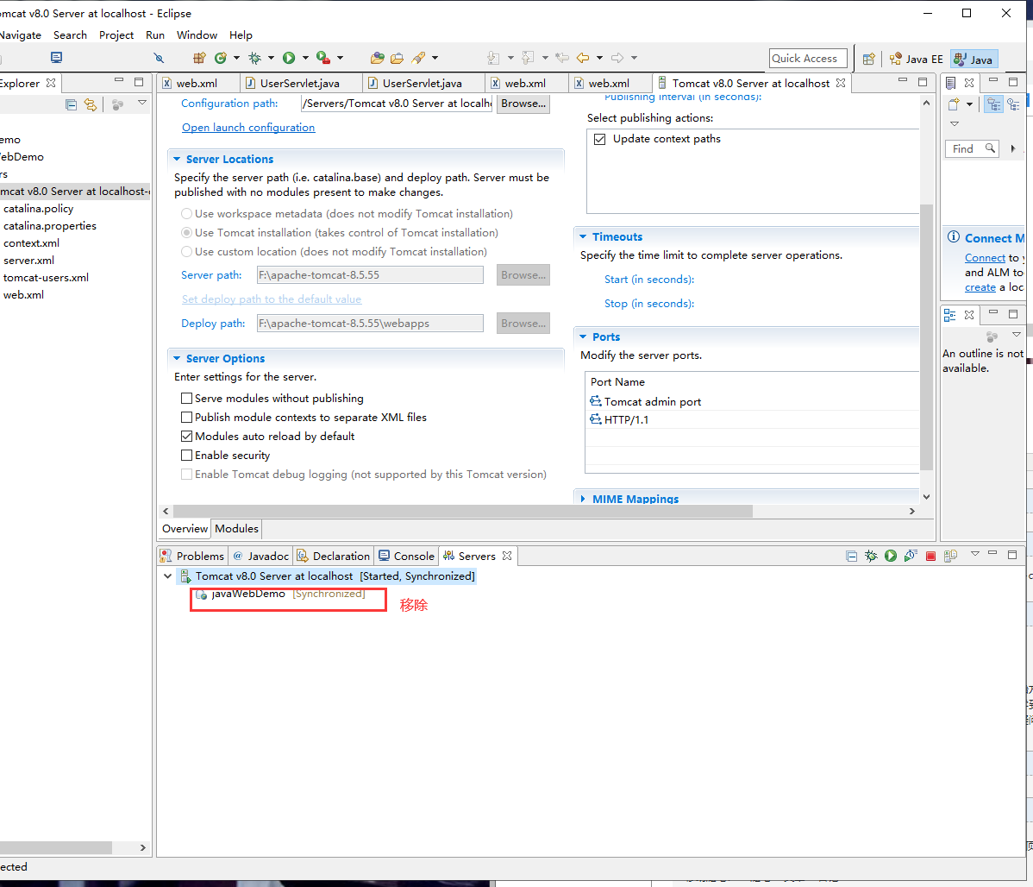
Task: Click the monitor icon in left toolbar
Action: point(56,57)
